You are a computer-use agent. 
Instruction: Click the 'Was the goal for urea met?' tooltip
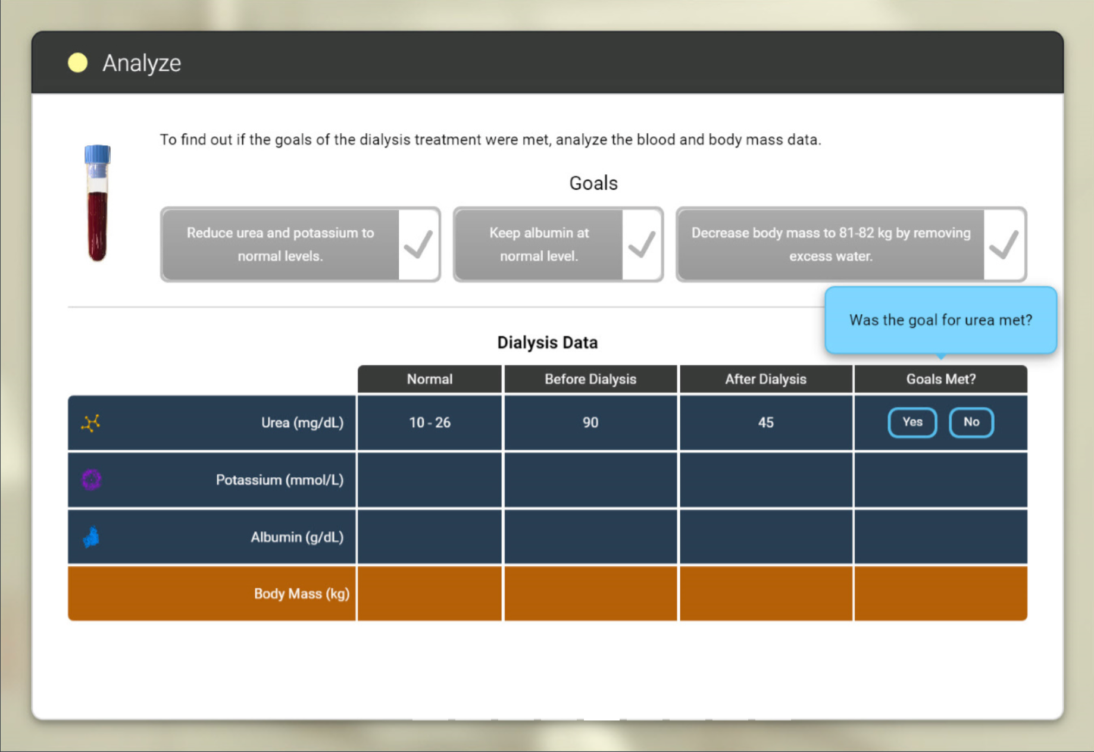coord(940,320)
